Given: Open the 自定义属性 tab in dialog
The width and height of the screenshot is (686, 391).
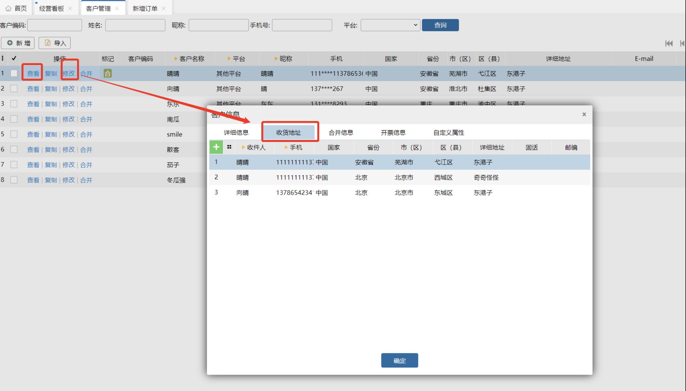Looking at the screenshot, I should [x=449, y=132].
